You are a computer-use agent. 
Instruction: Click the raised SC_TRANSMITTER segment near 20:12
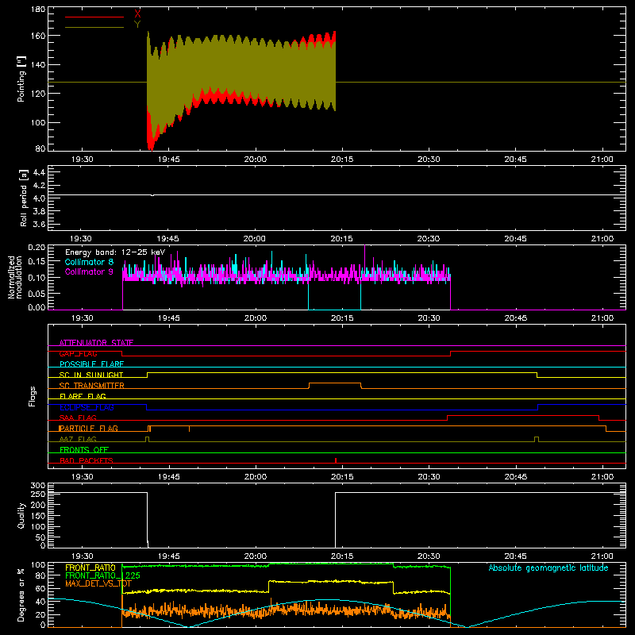(335, 383)
